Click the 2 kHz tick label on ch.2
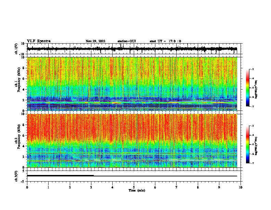This screenshot has width=271, height=210. (24, 157)
